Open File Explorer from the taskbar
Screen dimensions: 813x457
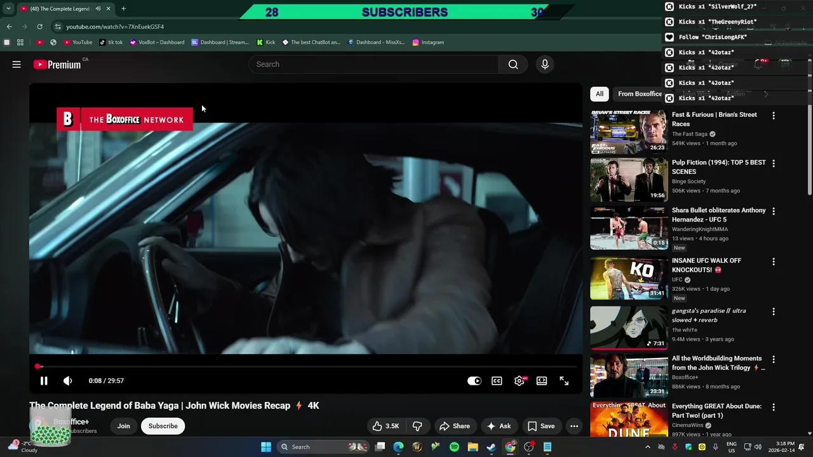tap(473, 447)
